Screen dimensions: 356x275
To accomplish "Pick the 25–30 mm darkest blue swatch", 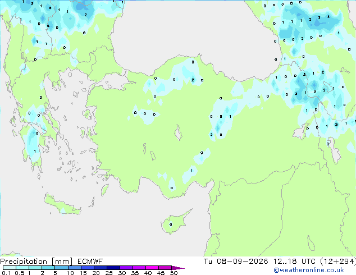I will pyautogui.click(x=113, y=268).
